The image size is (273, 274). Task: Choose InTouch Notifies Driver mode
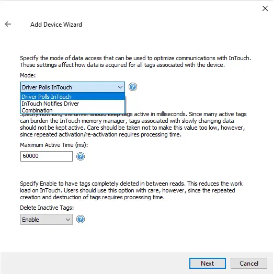(x=73, y=104)
